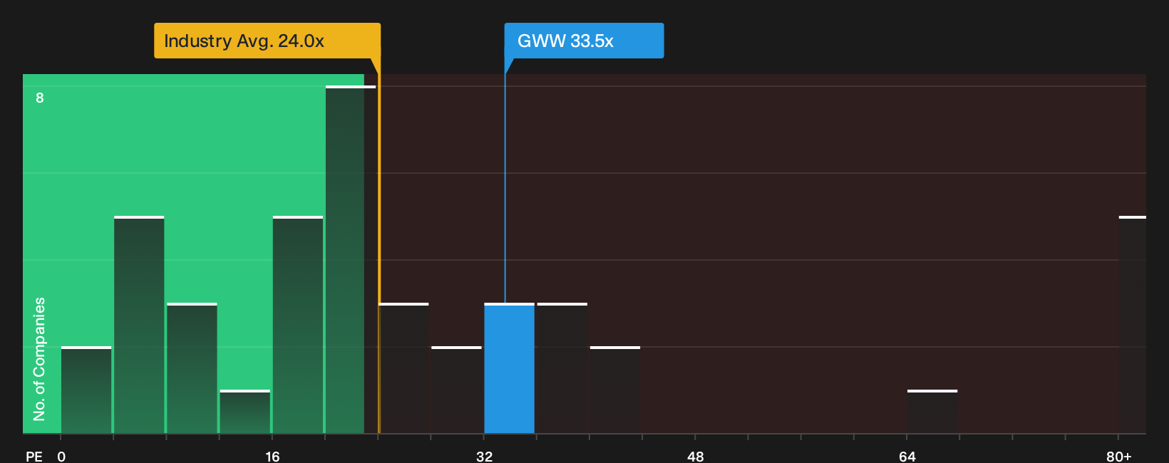Click the x-axis label 32
The image size is (1169, 463).
click(485, 456)
